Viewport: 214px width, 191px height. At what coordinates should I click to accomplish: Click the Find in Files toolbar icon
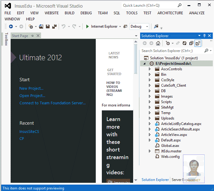coord(156,26)
